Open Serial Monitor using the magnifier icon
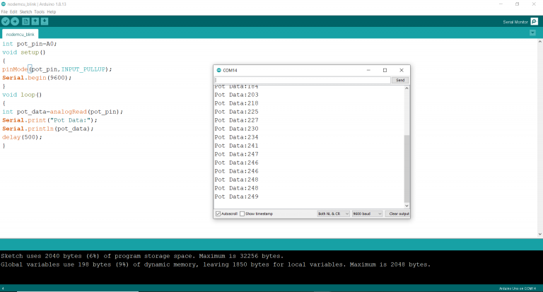 [x=534, y=22]
